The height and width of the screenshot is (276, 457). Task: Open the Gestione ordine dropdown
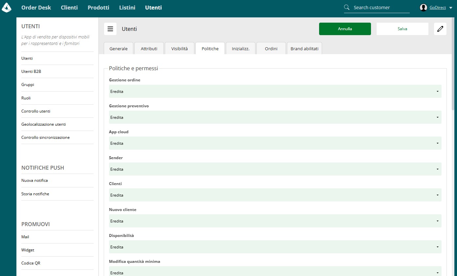tap(275, 91)
